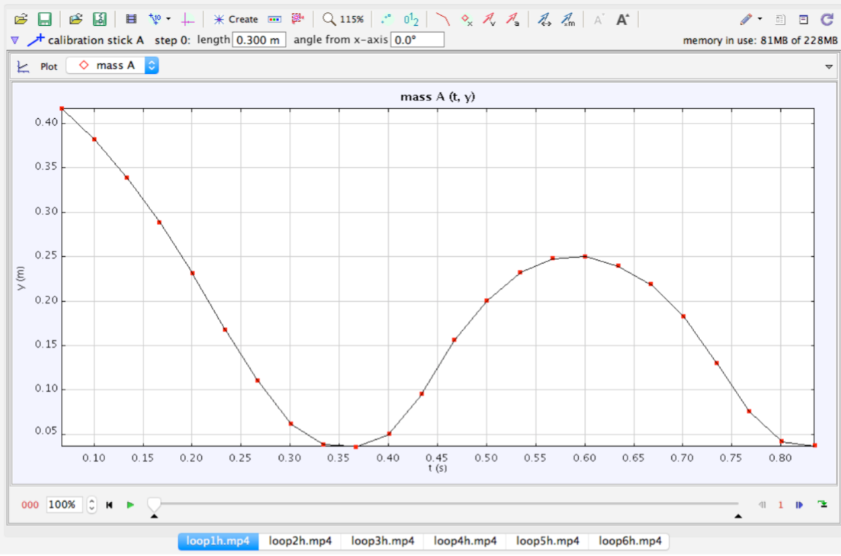
Task: Reset video to start frame
Action: 110,505
